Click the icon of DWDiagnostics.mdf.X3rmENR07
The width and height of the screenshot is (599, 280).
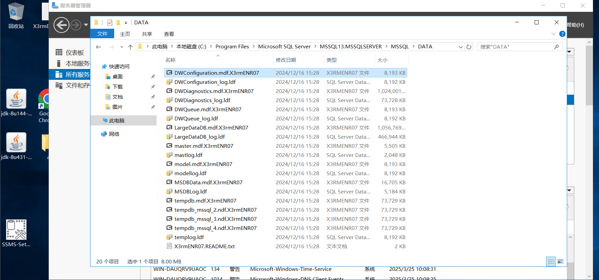[x=169, y=91]
